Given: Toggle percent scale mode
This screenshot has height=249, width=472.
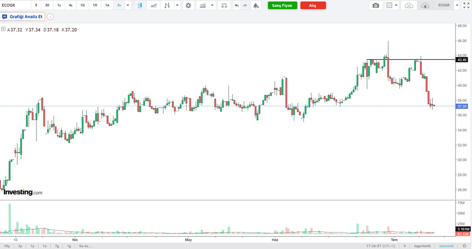Looking at the screenshot, I should [x=404, y=246].
